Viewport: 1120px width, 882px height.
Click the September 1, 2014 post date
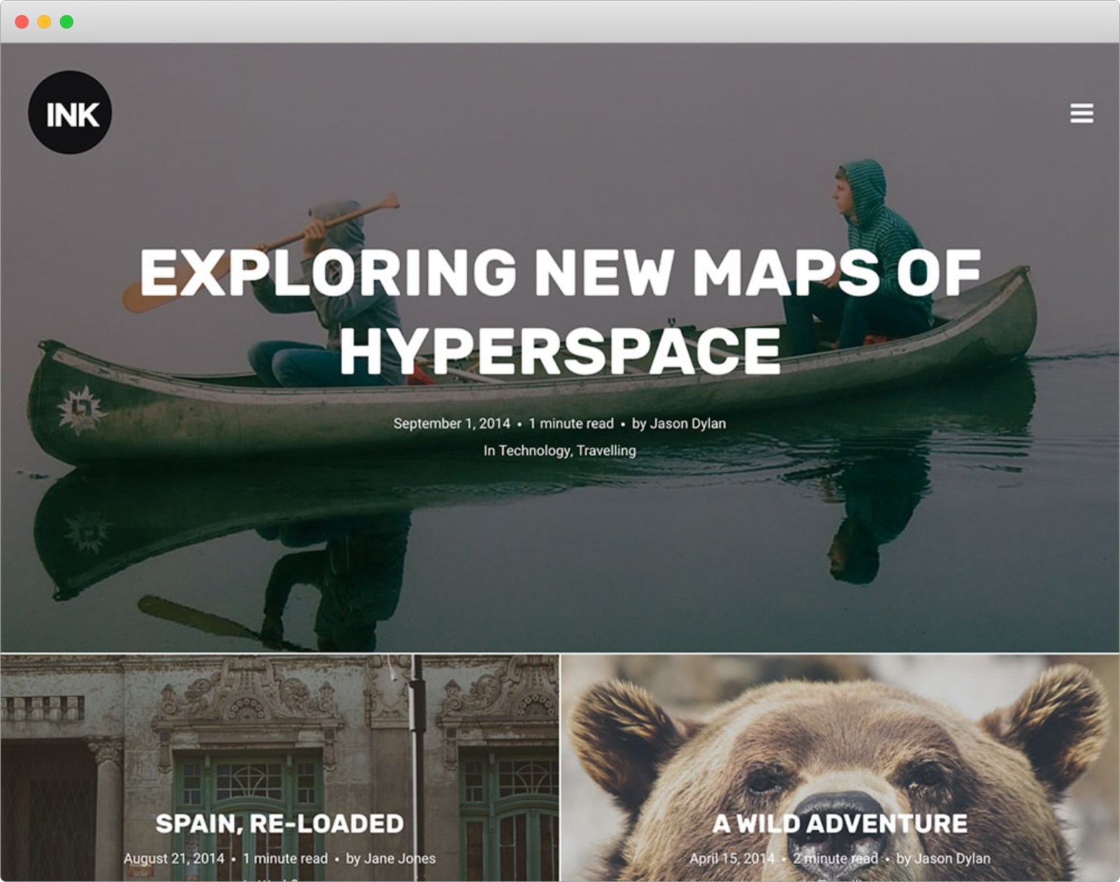pos(451,424)
